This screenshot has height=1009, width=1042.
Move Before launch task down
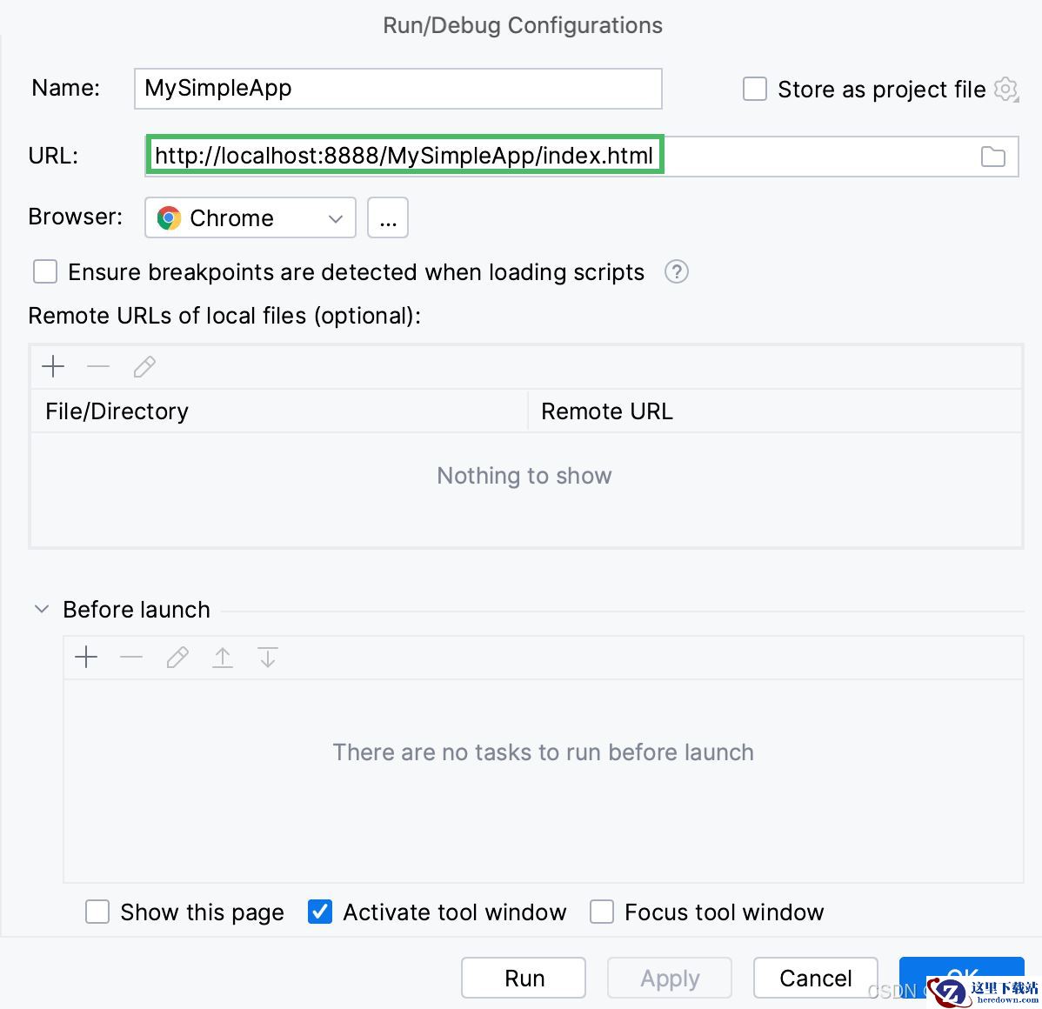click(268, 658)
